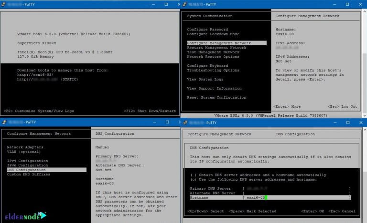Screen dimensions: 367x223
Task: Click 'Supermicro X10SRH' text
Action: [36, 43]
